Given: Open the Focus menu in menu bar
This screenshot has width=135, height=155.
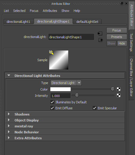Looking at the screenshot, I should (34, 11).
